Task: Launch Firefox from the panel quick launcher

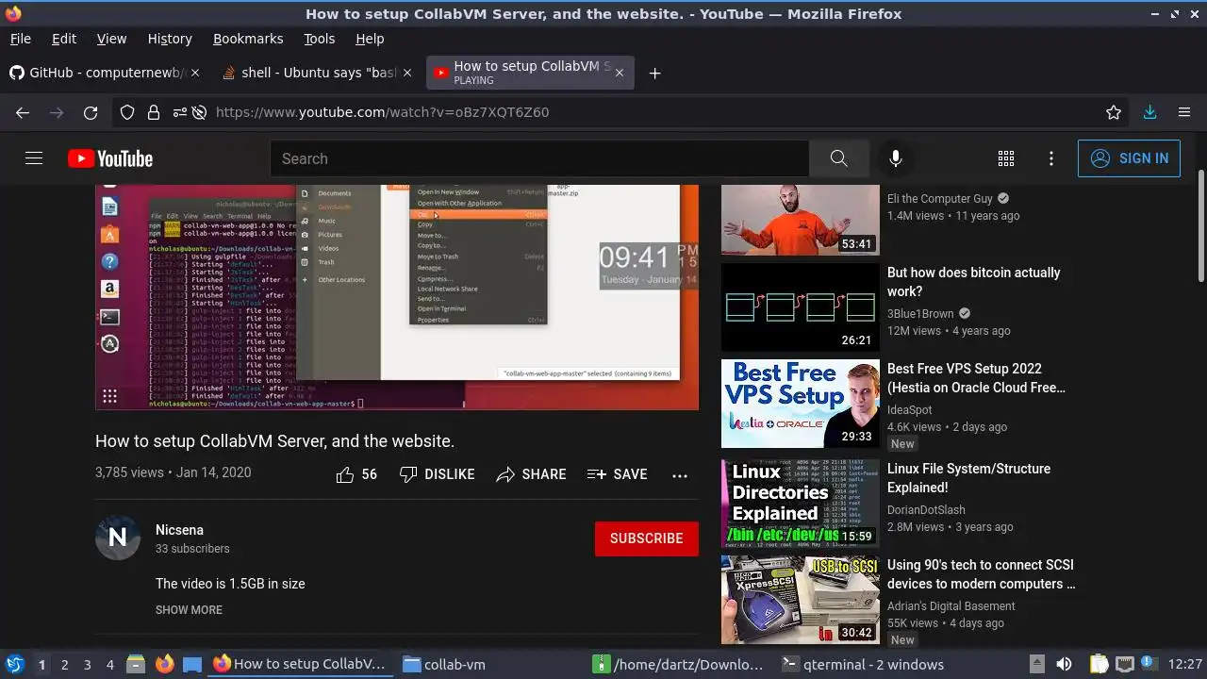Action: [x=164, y=664]
